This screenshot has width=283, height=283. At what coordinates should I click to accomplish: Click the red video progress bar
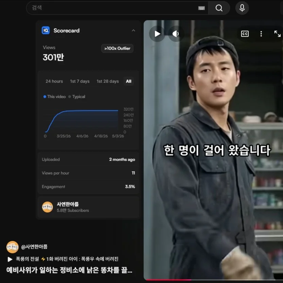coord(169,280)
